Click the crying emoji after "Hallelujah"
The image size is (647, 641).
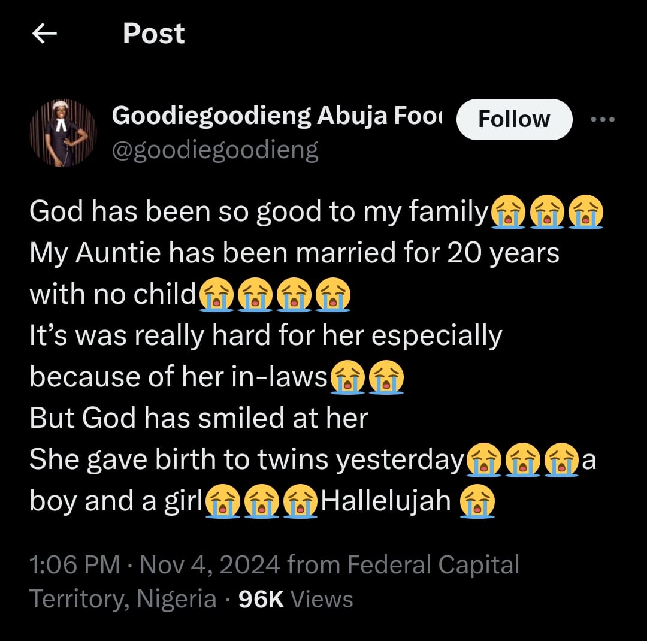[477, 502]
